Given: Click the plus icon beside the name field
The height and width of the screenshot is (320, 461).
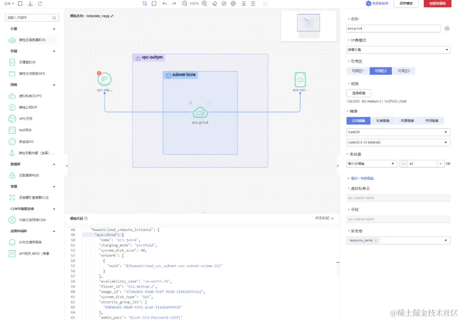Looking at the screenshot, I should [x=447, y=29].
